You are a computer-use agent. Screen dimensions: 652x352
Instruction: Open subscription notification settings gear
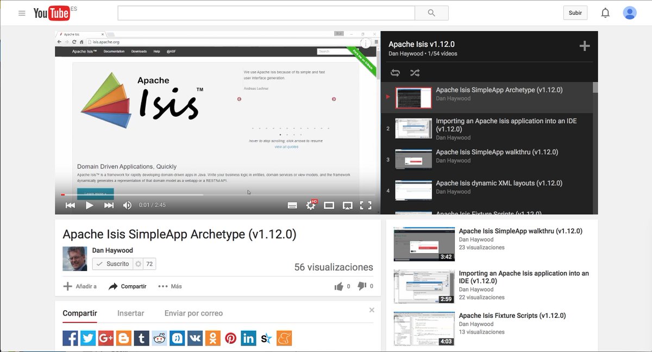pyautogui.click(x=138, y=263)
